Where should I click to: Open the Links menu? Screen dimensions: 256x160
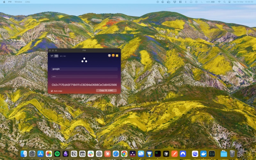pyautogui.click(x=28, y=2)
